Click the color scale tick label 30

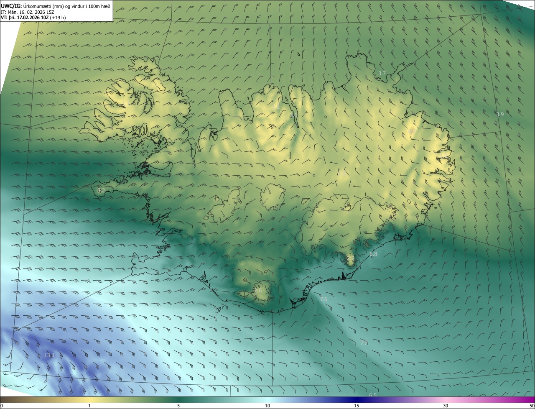tap(446, 406)
